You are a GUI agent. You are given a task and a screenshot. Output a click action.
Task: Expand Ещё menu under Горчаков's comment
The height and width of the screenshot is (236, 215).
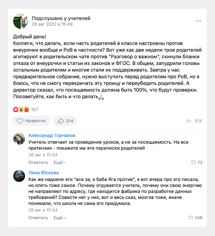[60, 163]
